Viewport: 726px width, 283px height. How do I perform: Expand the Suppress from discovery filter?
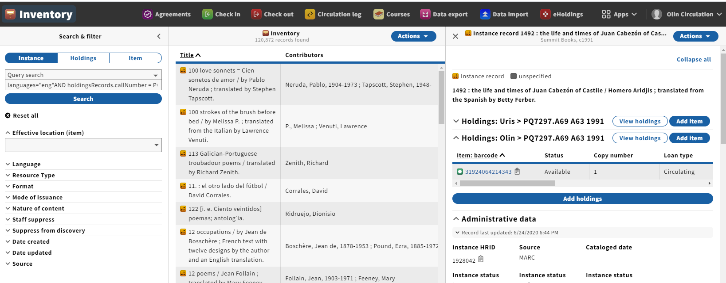coord(49,230)
